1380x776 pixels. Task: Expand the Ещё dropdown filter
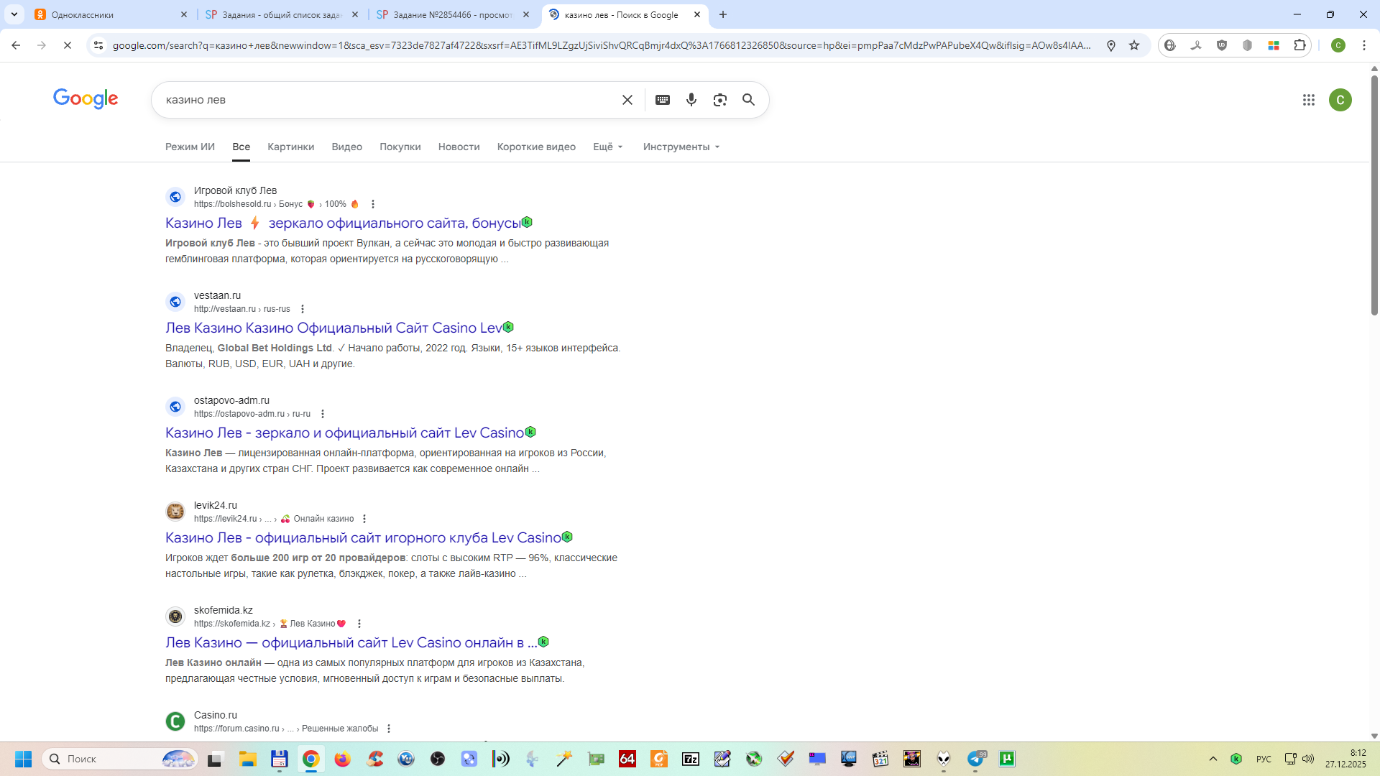pyautogui.click(x=608, y=147)
